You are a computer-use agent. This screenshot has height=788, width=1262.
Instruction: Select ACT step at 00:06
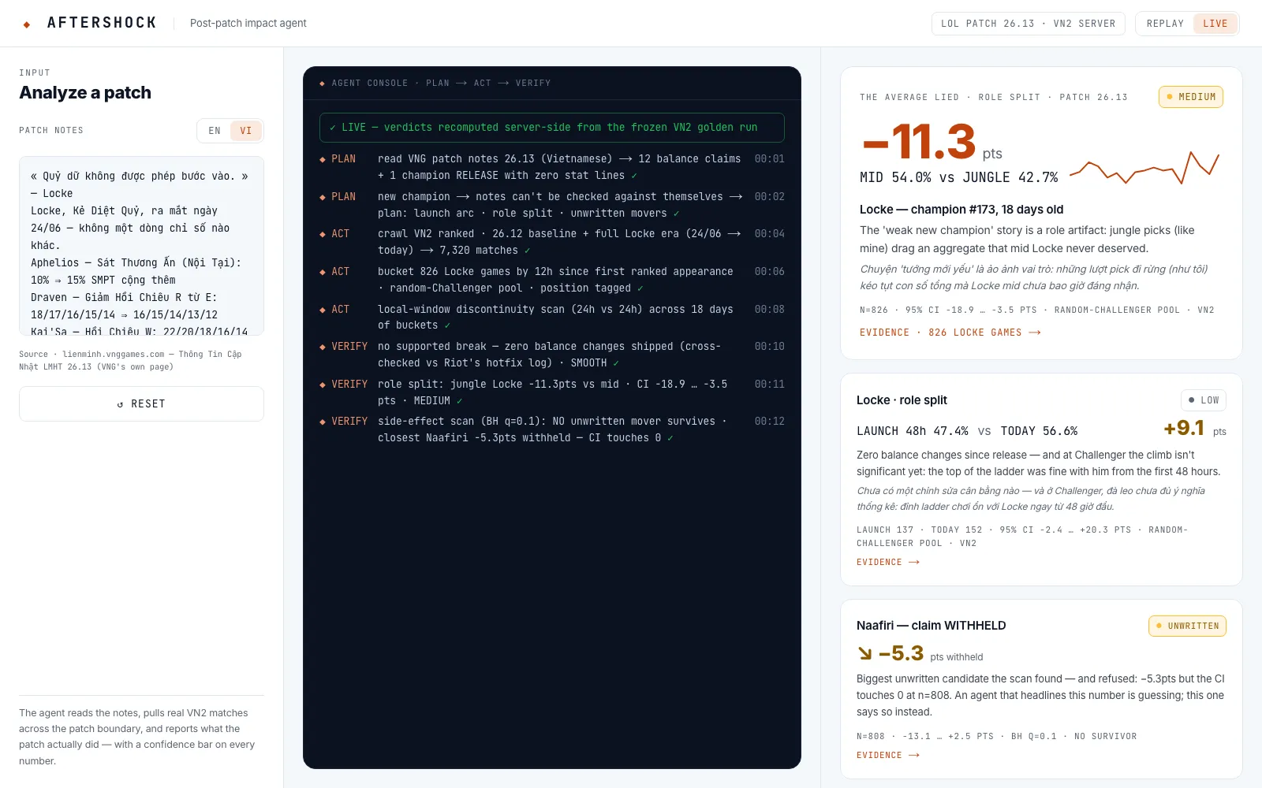point(552,280)
